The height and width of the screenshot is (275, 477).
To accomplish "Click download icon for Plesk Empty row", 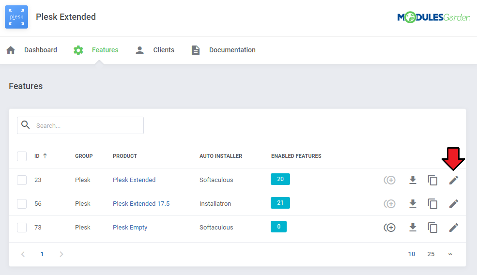I will click(413, 228).
